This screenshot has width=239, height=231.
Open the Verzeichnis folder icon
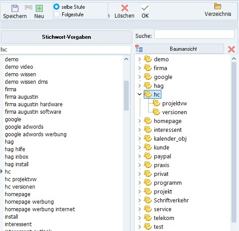pos(218,7)
